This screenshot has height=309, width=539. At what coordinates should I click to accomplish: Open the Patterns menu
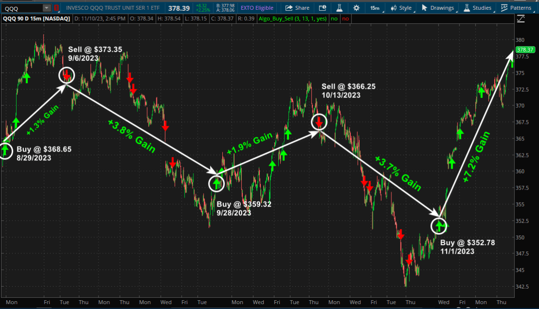coord(517,8)
